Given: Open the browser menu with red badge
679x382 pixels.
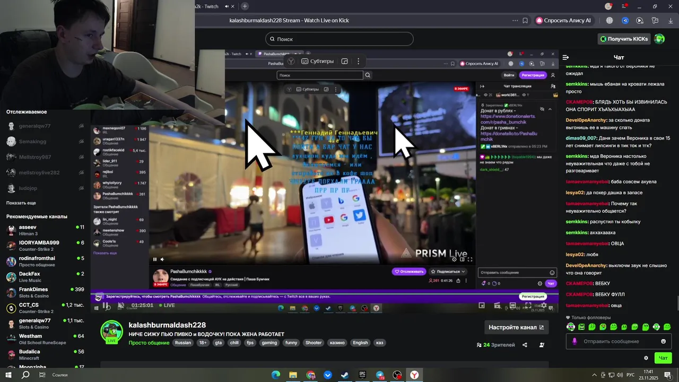Looking at the screenshot, I should (x=625, y=6).
